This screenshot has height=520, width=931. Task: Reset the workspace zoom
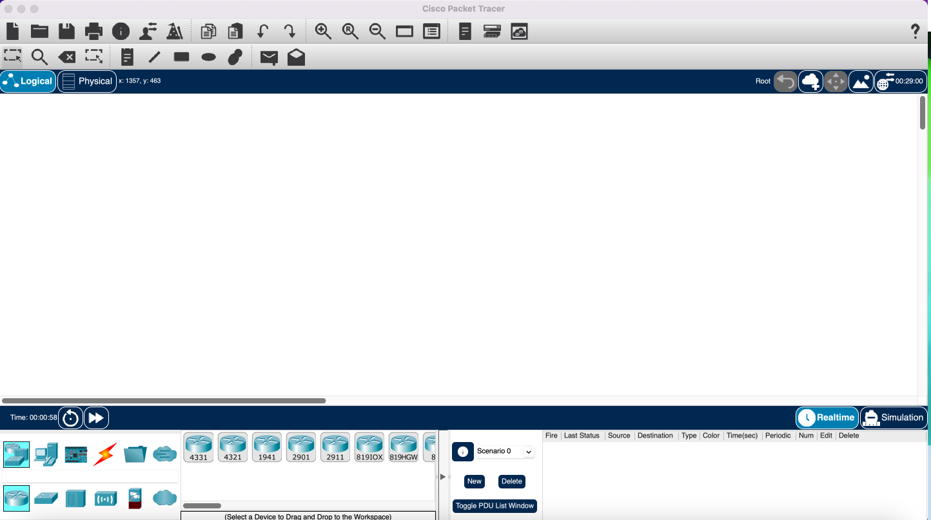pos(350,31)
